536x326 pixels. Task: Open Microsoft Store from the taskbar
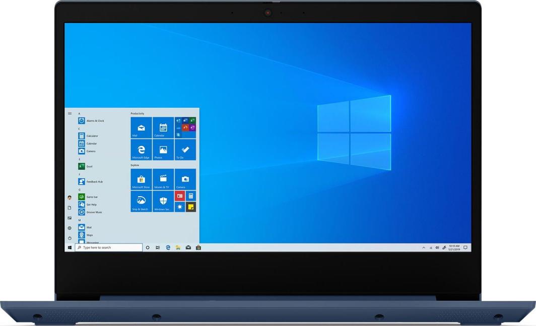[x=198, y=248]
